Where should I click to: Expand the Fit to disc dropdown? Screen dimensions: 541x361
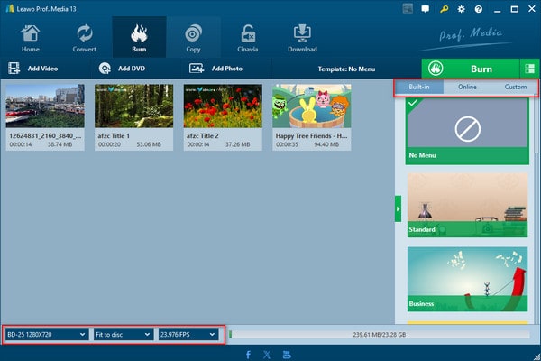click(122, 334)
